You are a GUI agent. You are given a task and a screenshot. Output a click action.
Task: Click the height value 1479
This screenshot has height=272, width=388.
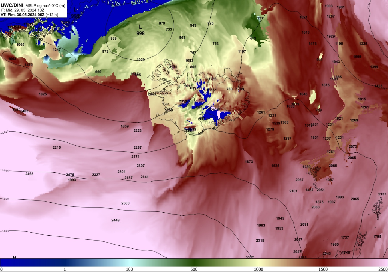pyautogui.click(x=28, y=65)
